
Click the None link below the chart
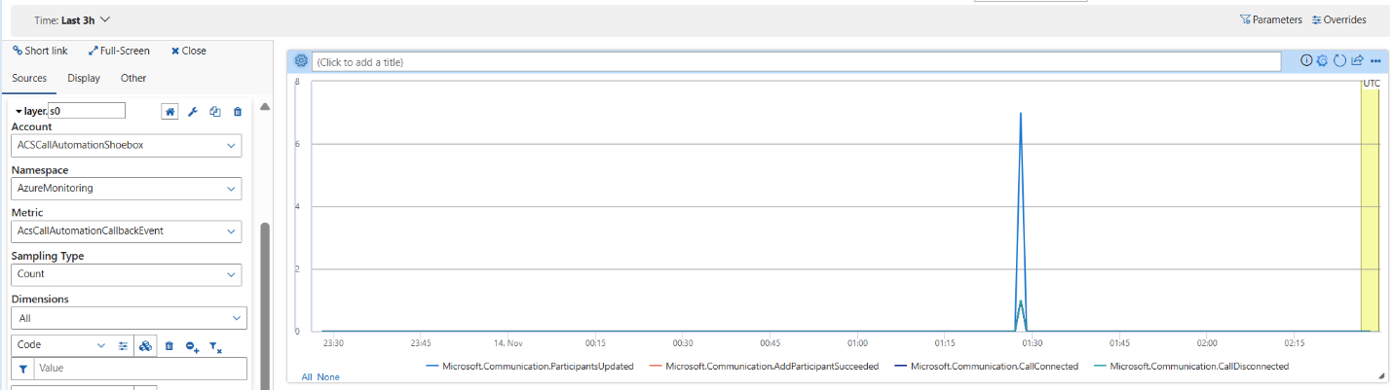click(x=328, y=376)
